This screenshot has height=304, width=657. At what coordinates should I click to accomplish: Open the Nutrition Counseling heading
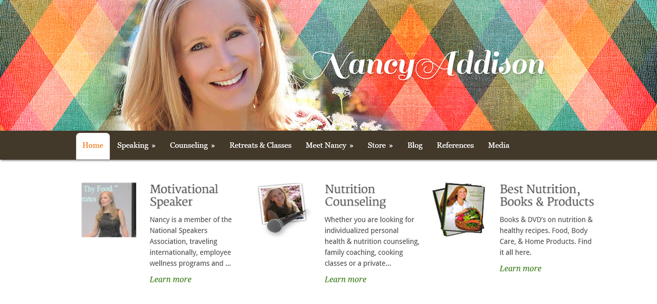click(x=355, y=196)
